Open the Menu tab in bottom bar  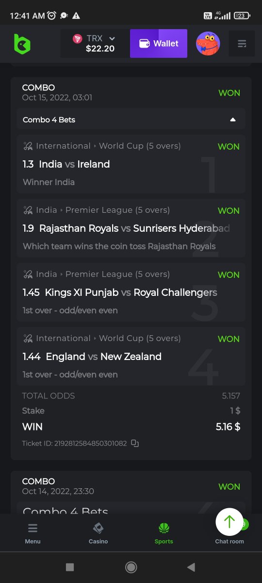pos(33,533)
